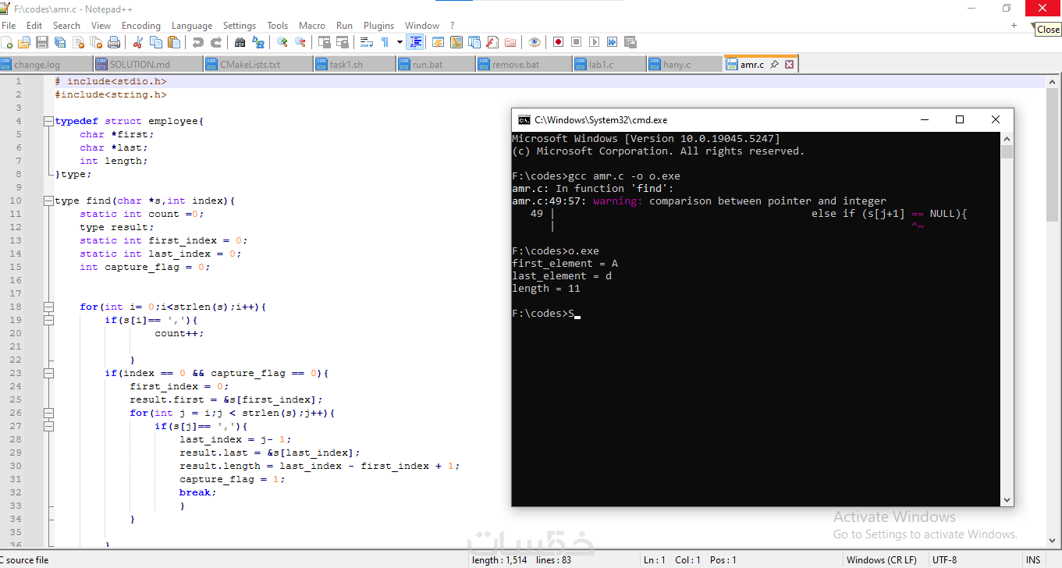Screen dimensions: 1062x568
Task: Switch to the hany.c tab
Action: coord(684,64)
